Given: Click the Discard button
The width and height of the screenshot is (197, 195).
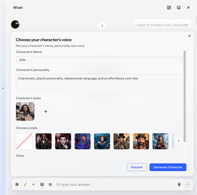Looking at the screenshot, I should (x=137, y=167).
